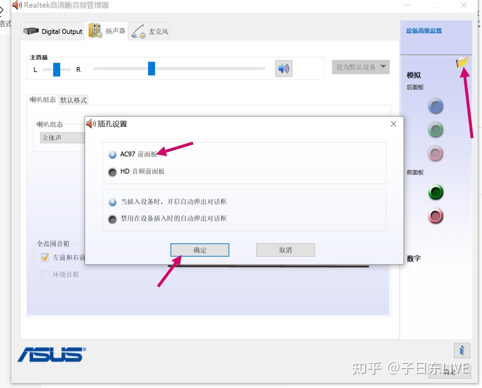The width and height of the screenshot is (482, 388).
Task: Click the pink rear panel jack
Action: (436, 154)
